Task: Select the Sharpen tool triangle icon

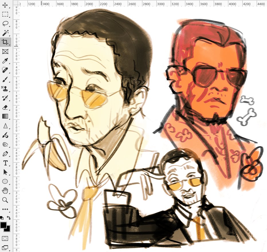Action: [x=5, y=126]
